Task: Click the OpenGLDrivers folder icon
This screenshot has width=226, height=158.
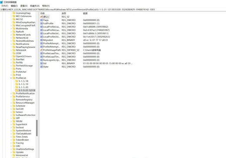Action: (x=14, y=56)
